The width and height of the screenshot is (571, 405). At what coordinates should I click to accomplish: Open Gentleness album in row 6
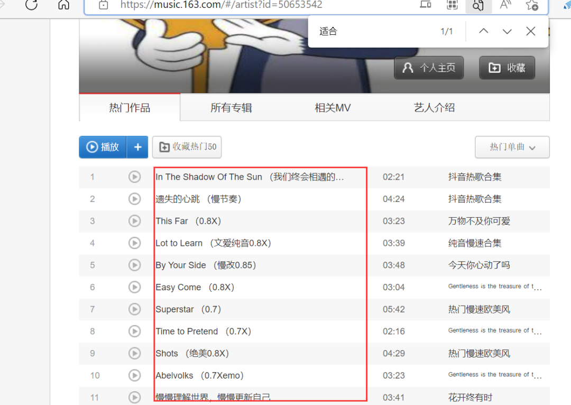[x=495, y=287]
